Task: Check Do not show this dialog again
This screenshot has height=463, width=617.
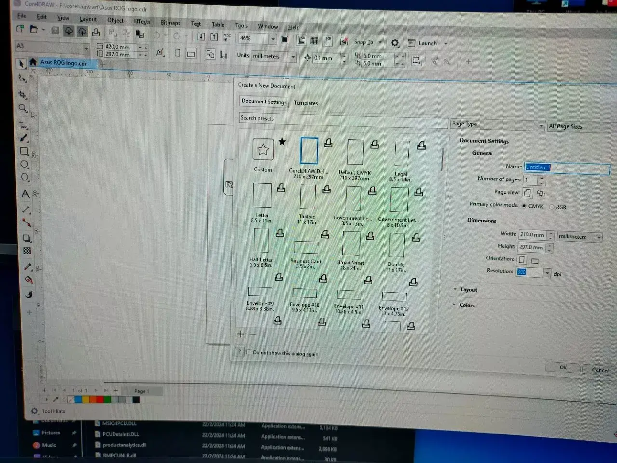Action: click(x=249, y=352)
